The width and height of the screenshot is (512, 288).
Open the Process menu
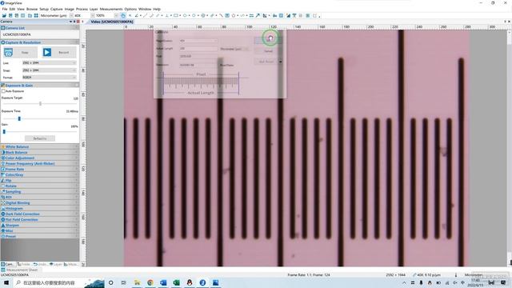click(x=82, y=9)
